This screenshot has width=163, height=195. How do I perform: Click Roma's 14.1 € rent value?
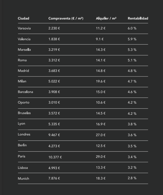(101, 60)
